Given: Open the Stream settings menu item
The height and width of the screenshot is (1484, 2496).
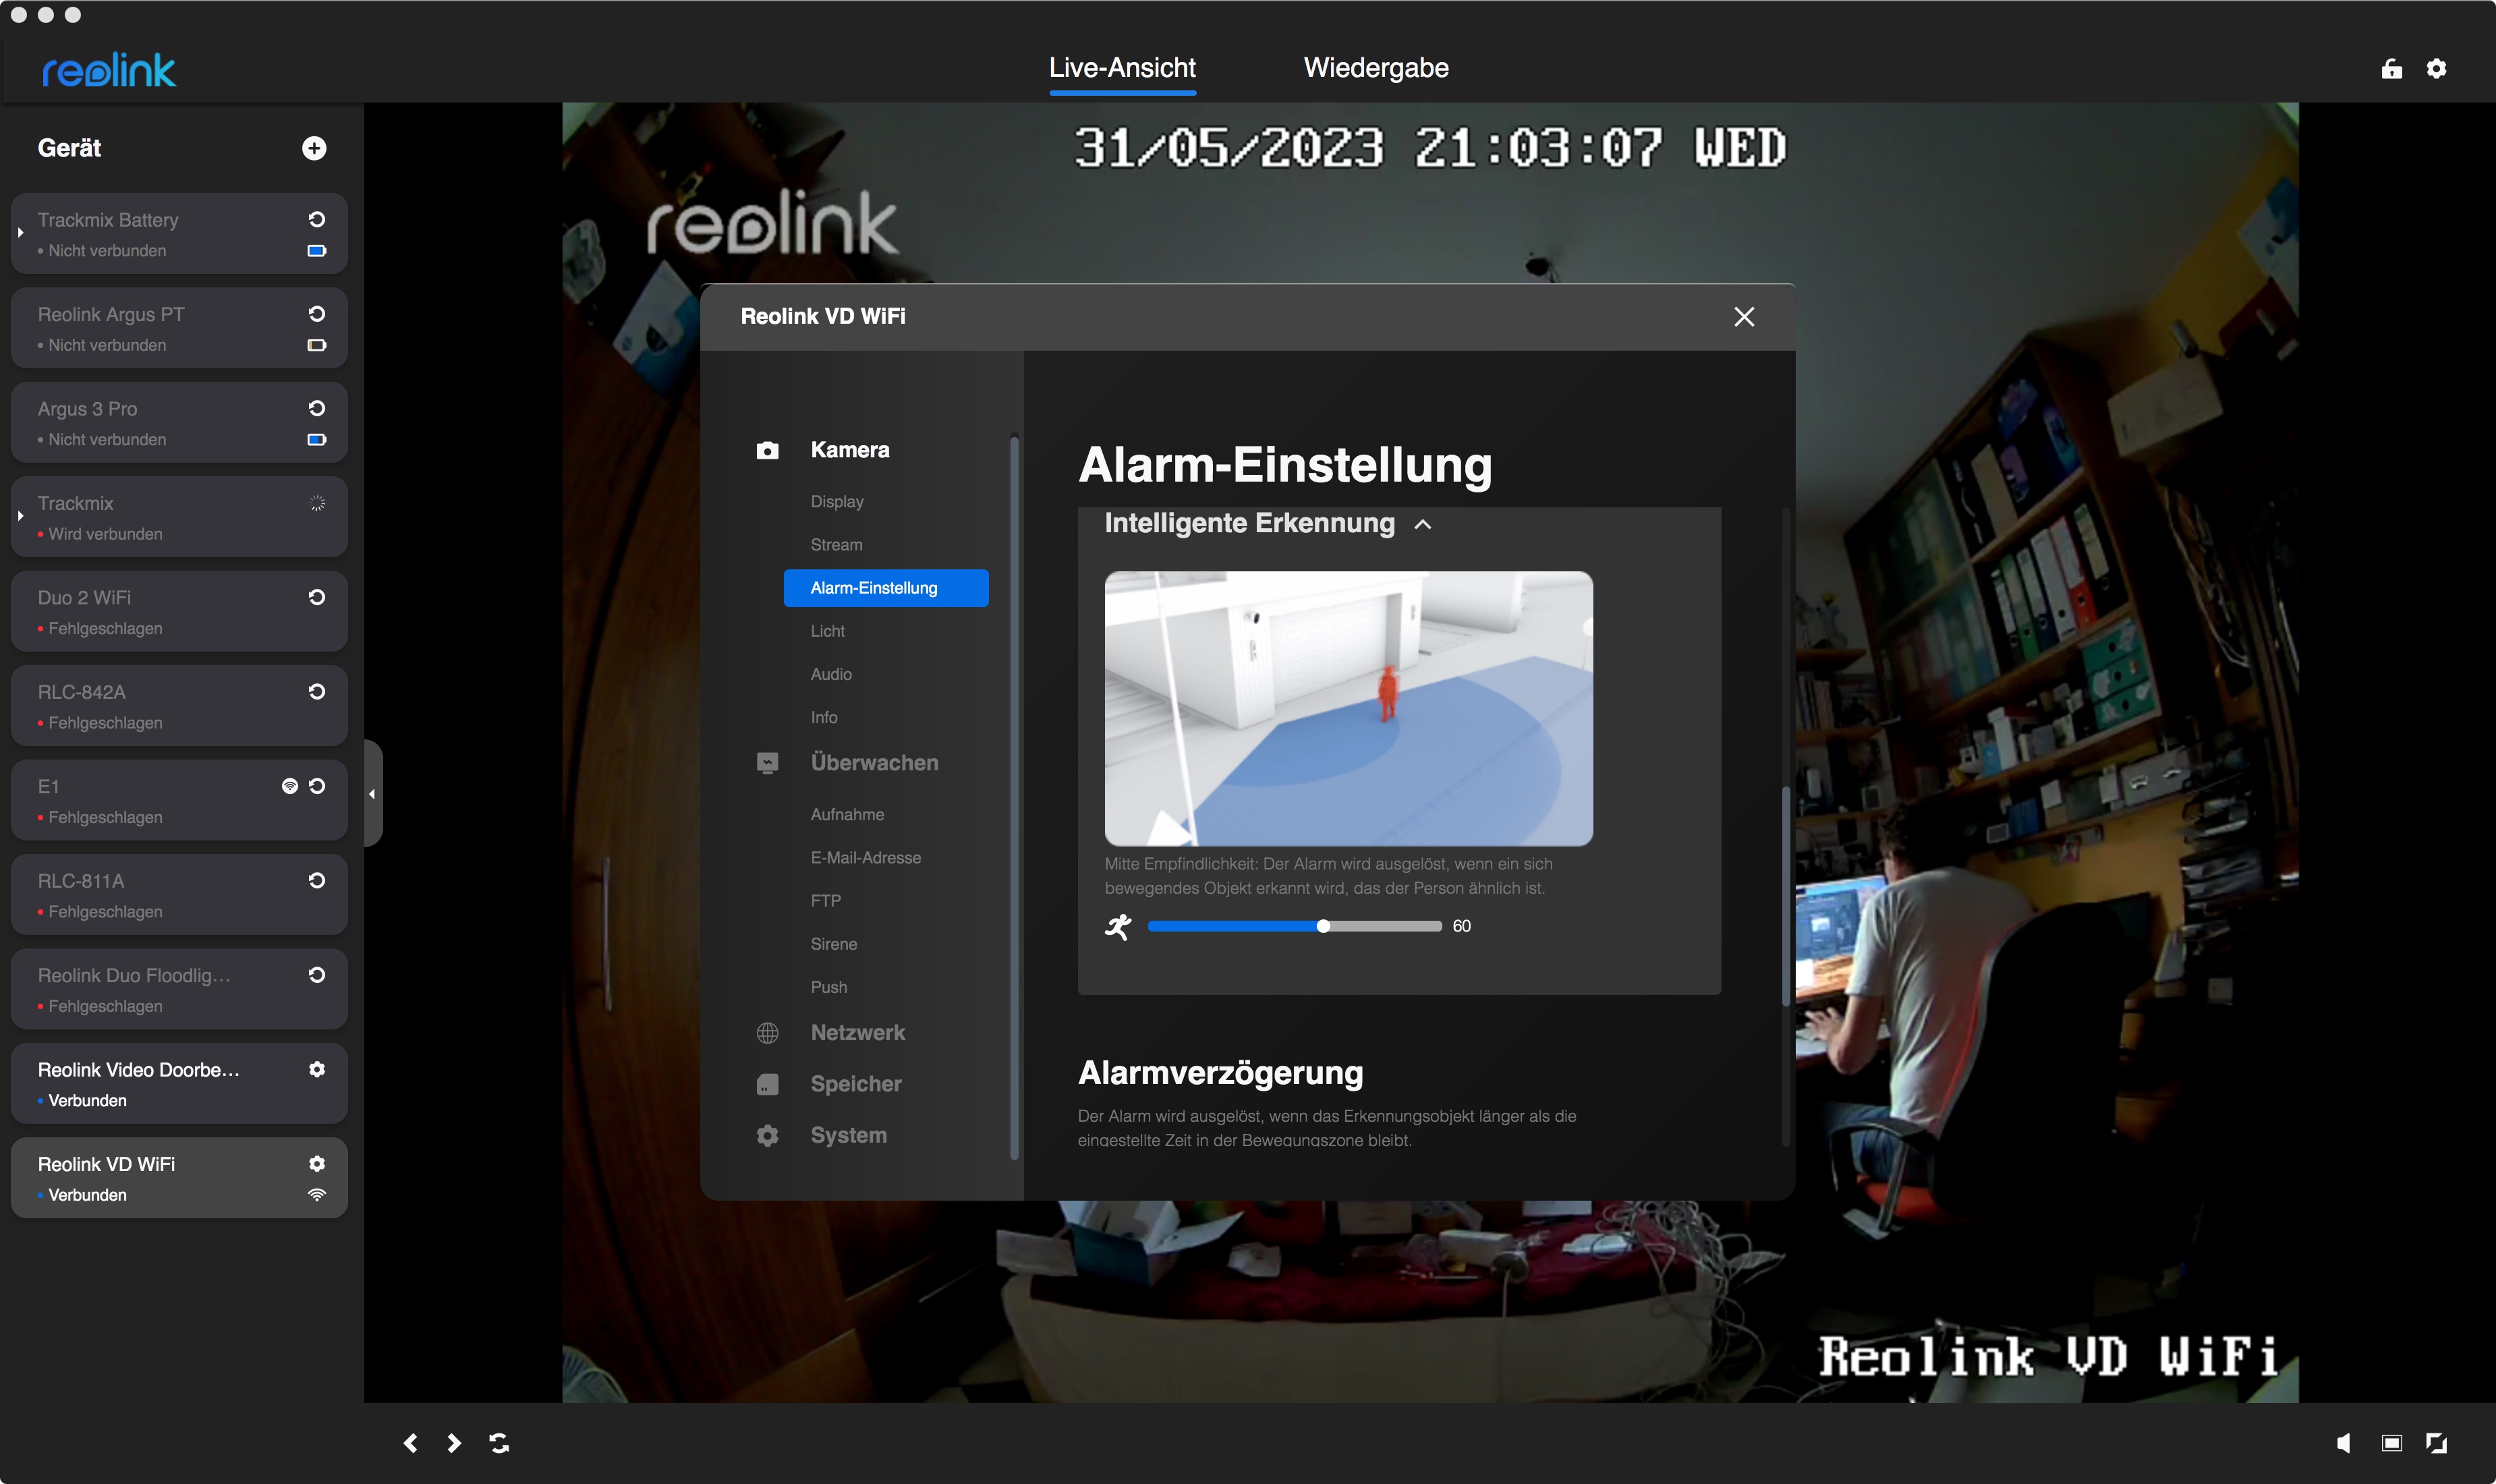Looking at the screenshot, I should point(836,544).
